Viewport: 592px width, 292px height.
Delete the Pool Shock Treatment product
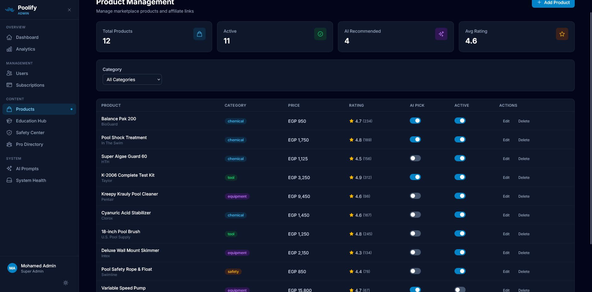(x=524, y=140)
